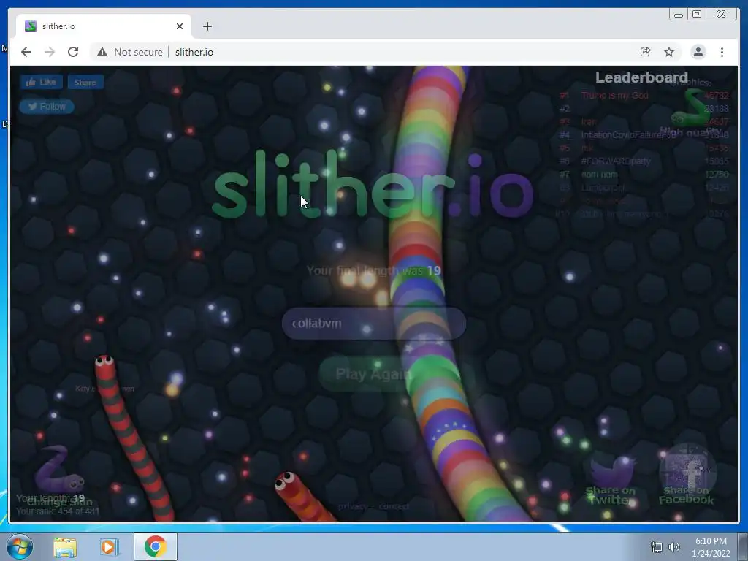Toggle the High quality graphics snake icon
The image size is (748, 561).
[691, 108]
